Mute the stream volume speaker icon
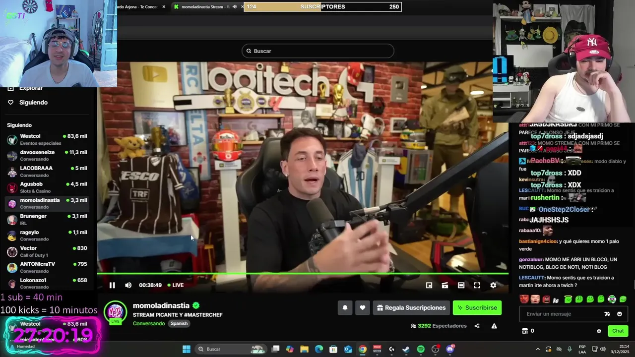 pyautogui.click(x=128, y=285)
